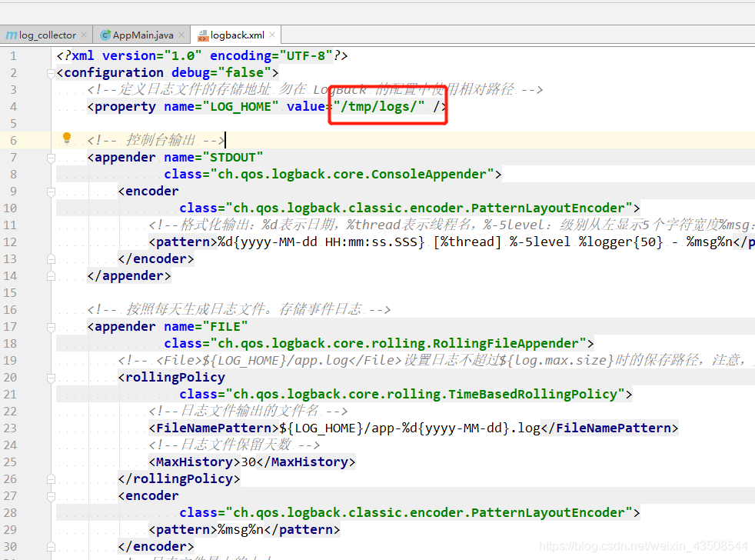
Task: Click the %msg%n pattern on line 29
Action: click(241, 530)
